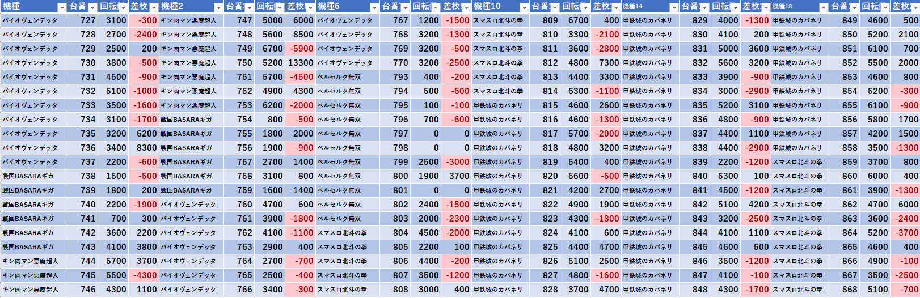The image size is (920, 298).
Task: Select cell with 台番 735
Action: pyautogui.click(x=83, y=134)
